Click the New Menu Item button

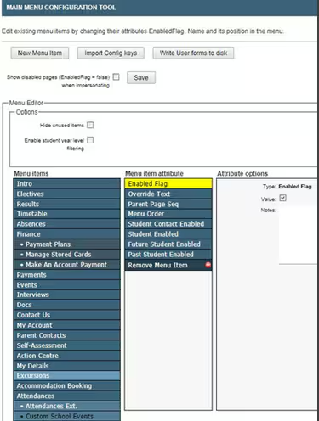(x=40, y=53)
